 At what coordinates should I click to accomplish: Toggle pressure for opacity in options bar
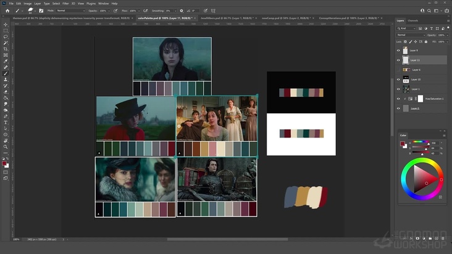pyautogui.click(x=115, y=10)
